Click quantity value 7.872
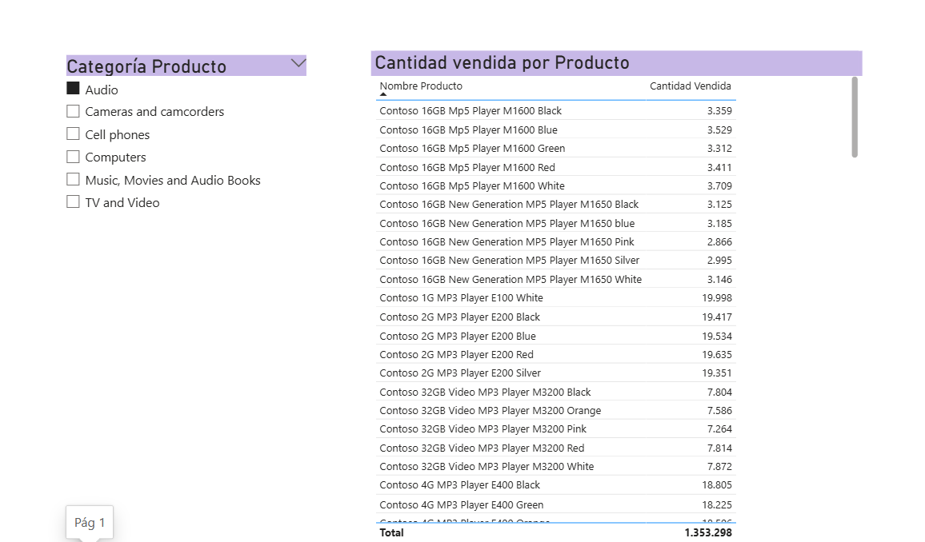925x542 pixels. [719, 467]
